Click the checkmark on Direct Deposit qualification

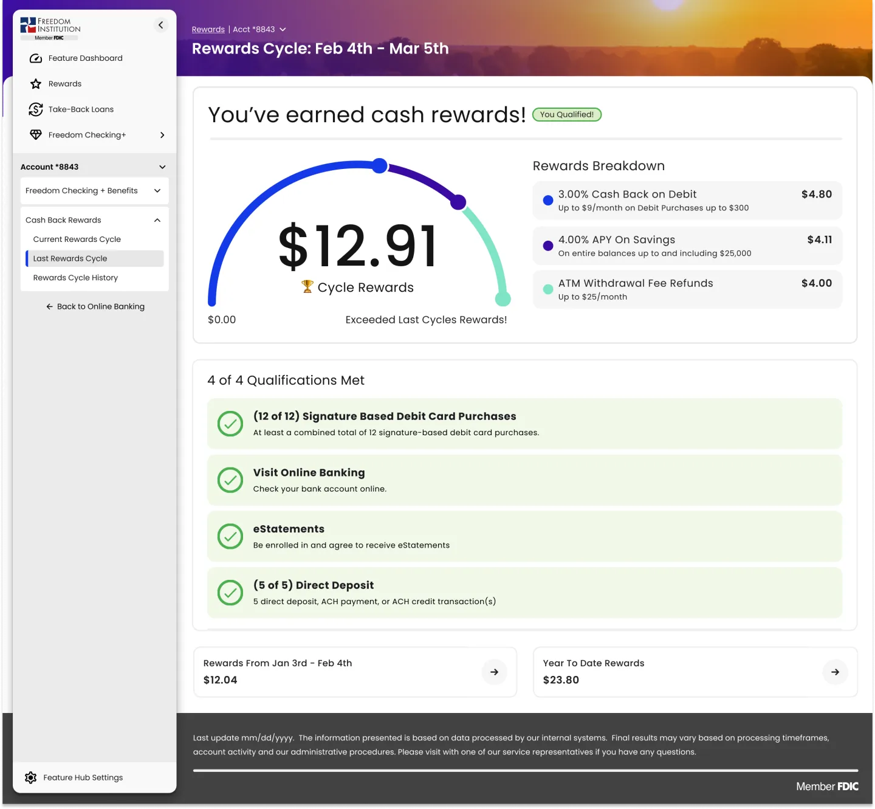tap(230, 593)
